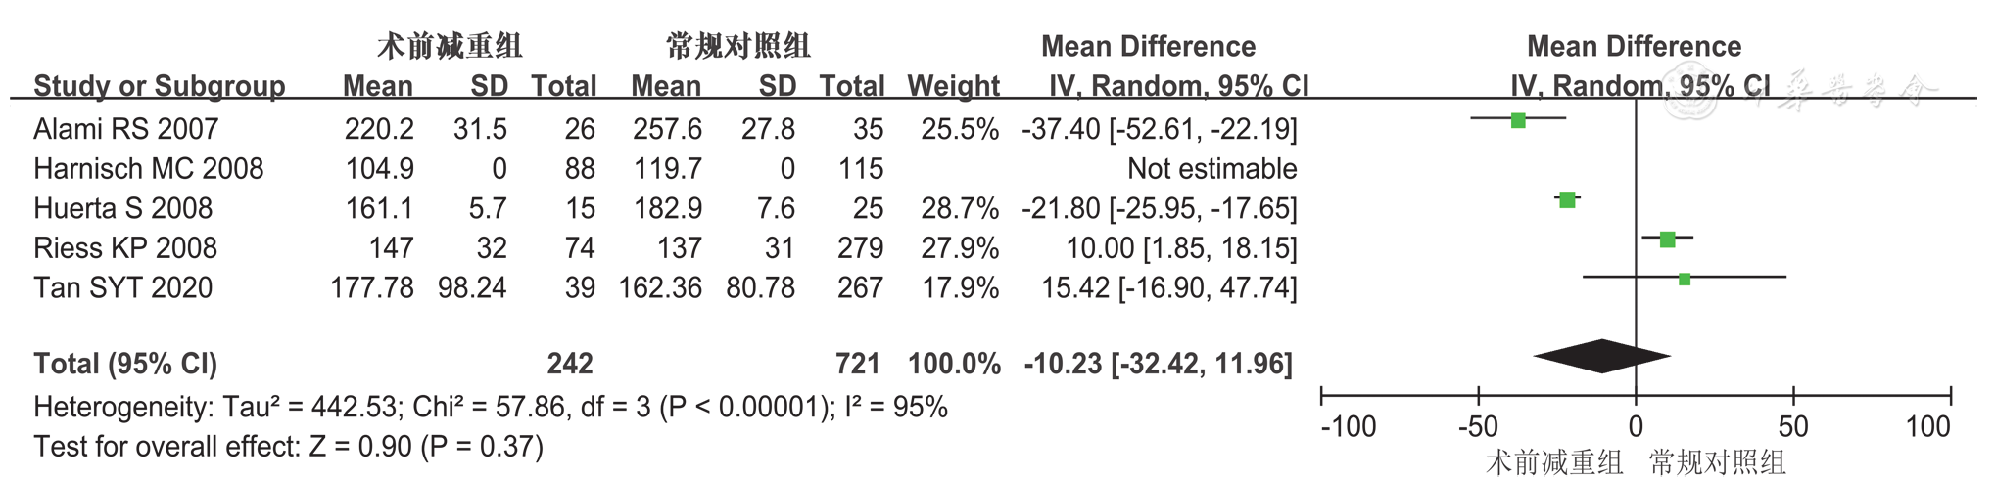The width and height of the screenshot is (1995, 479).
Task: Click the -100 axis tick label
Action: 1349,427
